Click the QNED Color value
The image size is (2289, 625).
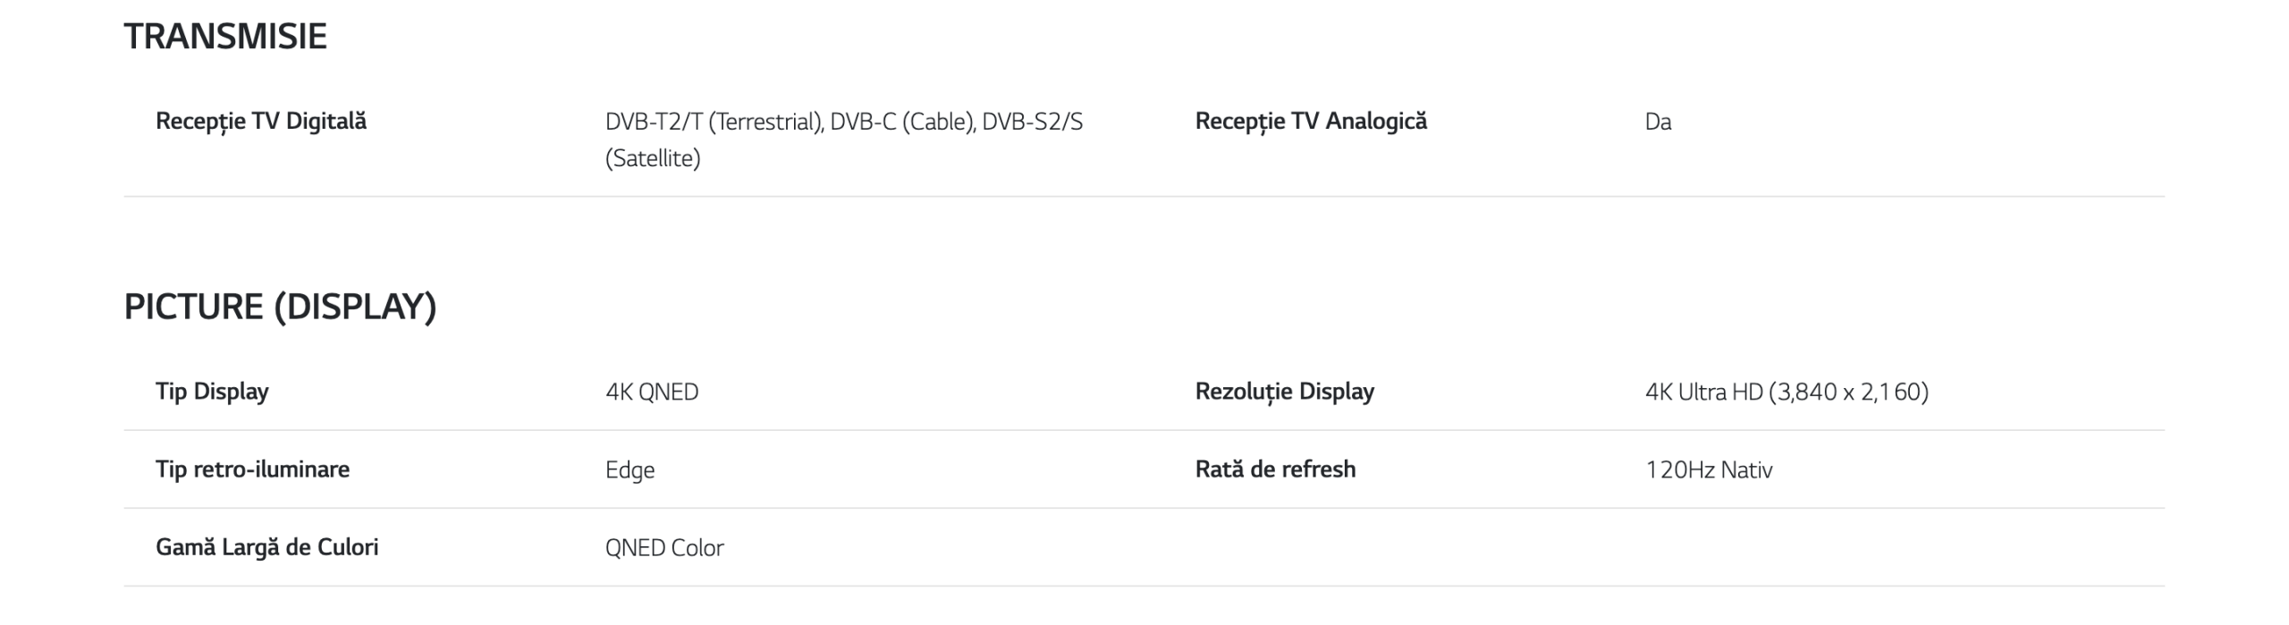click(664, 547)
